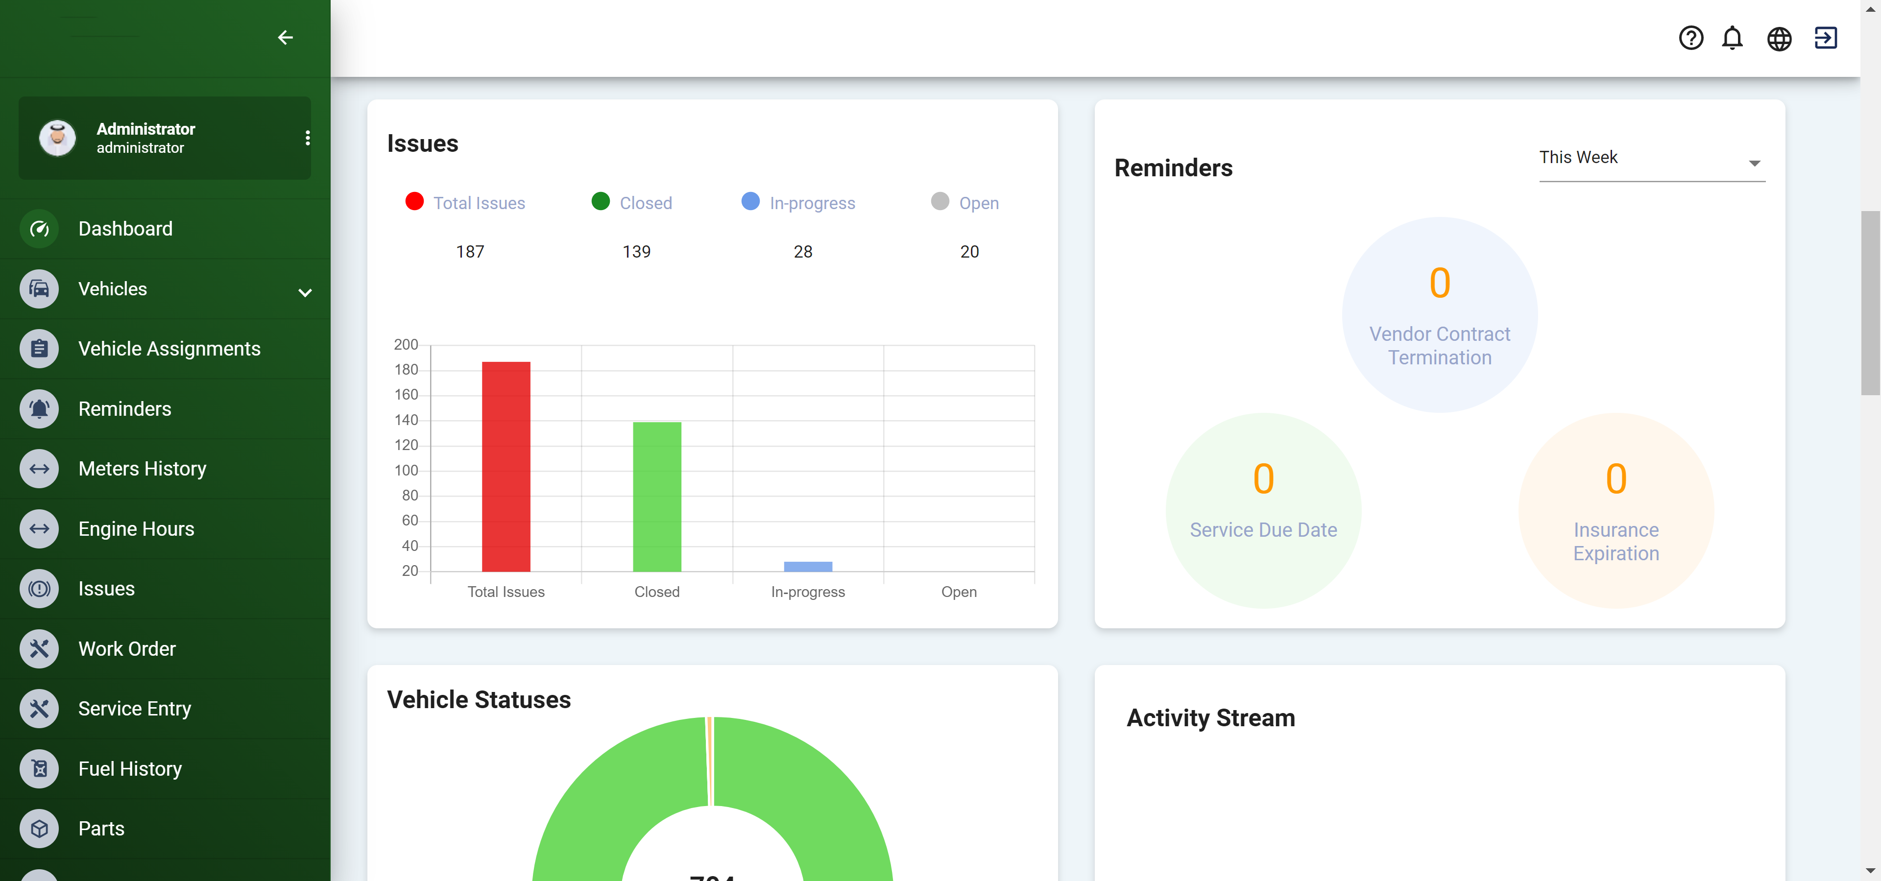The width and height of the screenshot is (1881, 881).
Task: Click the Dashboard speedometer icon
Action: tap(39, 229)
